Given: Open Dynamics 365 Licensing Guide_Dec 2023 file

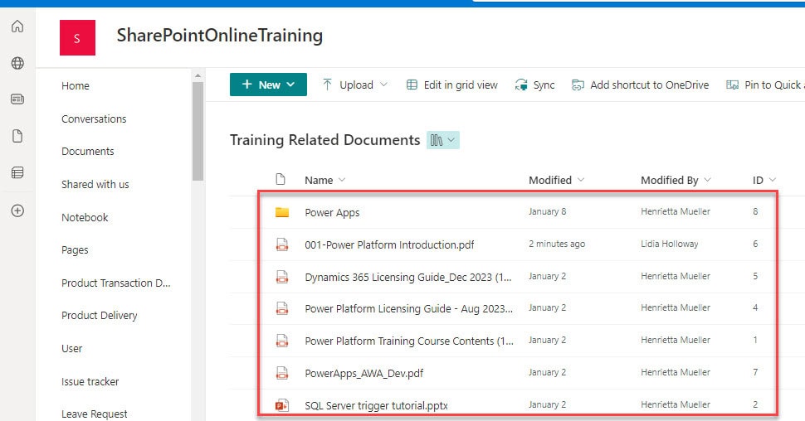Looking at the screenshot, I should pos(408,277).
